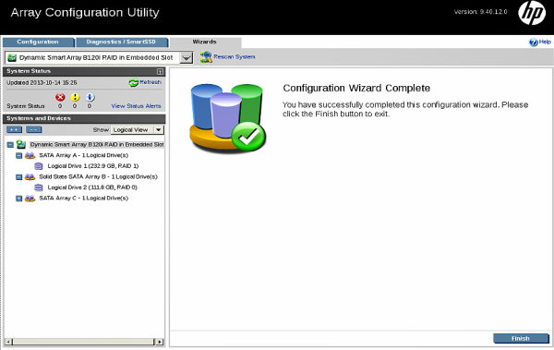The image size is (554, 350).
Task: Open View Status Alerts link
Action: [x=136, y=106]
